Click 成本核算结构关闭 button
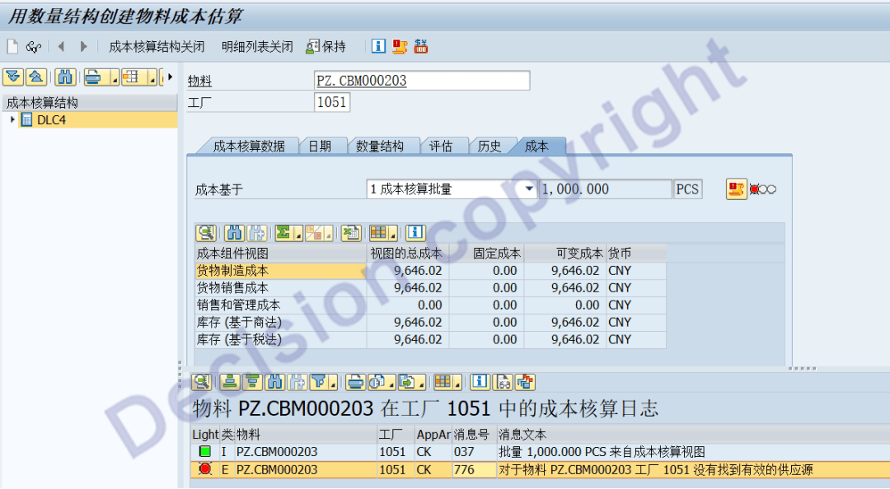This screenshot has height=489, width=890. [157, 47]
